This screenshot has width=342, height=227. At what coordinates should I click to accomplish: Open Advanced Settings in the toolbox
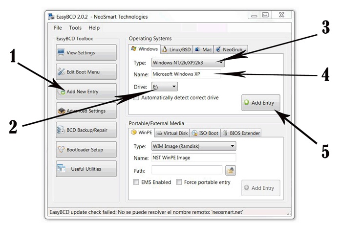[86, 111]
